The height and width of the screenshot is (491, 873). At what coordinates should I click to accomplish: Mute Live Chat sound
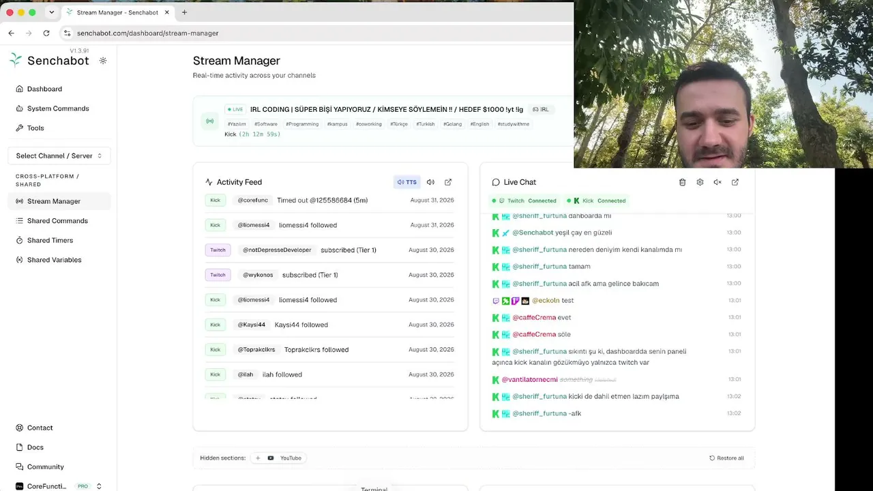[x=717, y=182]
